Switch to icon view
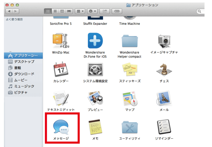The width and height of the screenshot is (212, 147). (48, 11)
